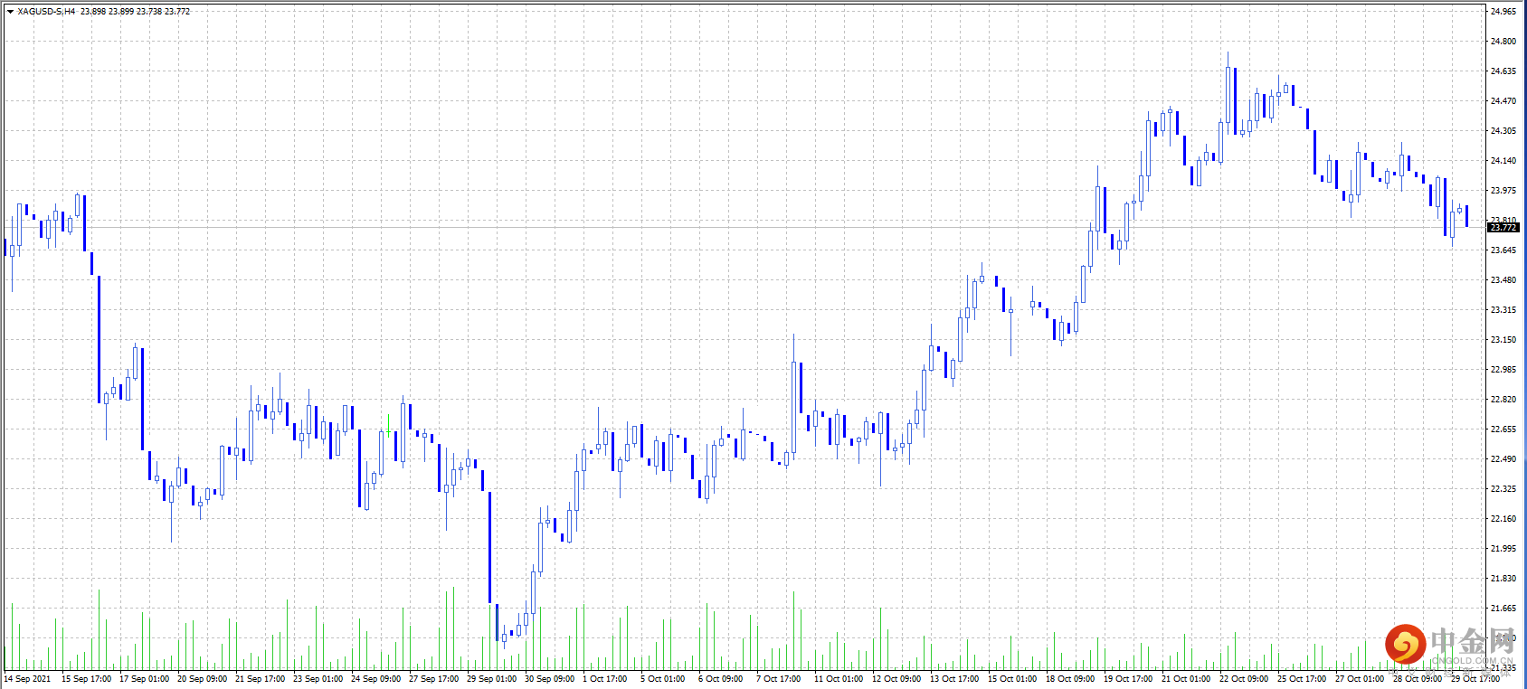Screen dimensions: 1527x689
Task: Click the 22.325 price axis label
Action: (x=1503, y=489)
